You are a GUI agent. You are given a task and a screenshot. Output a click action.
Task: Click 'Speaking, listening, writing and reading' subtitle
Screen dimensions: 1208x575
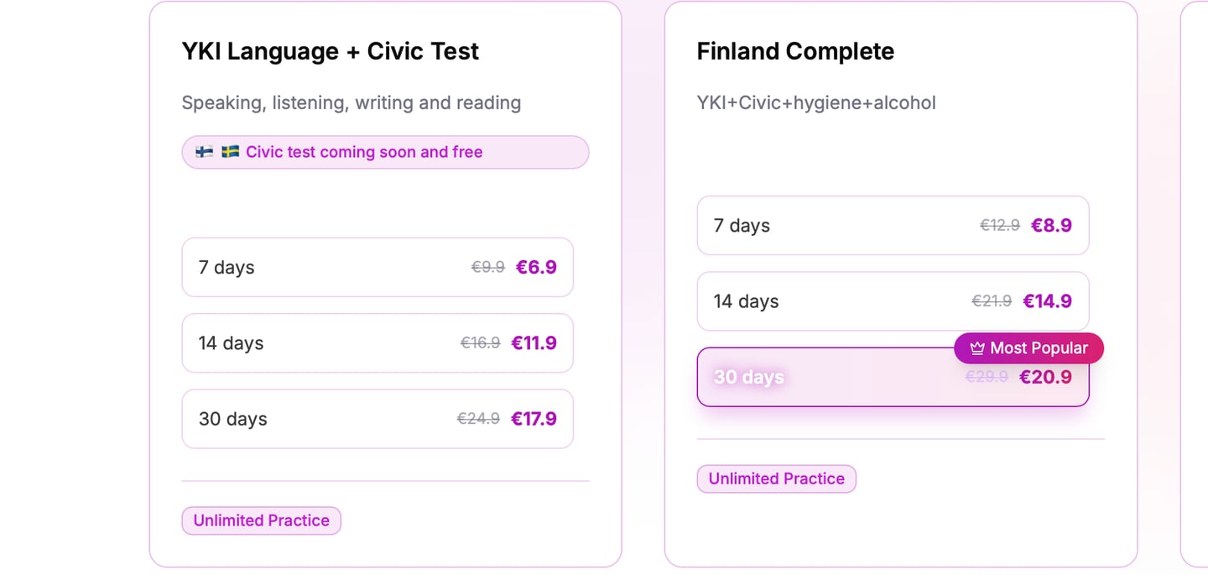coord(351,102)
